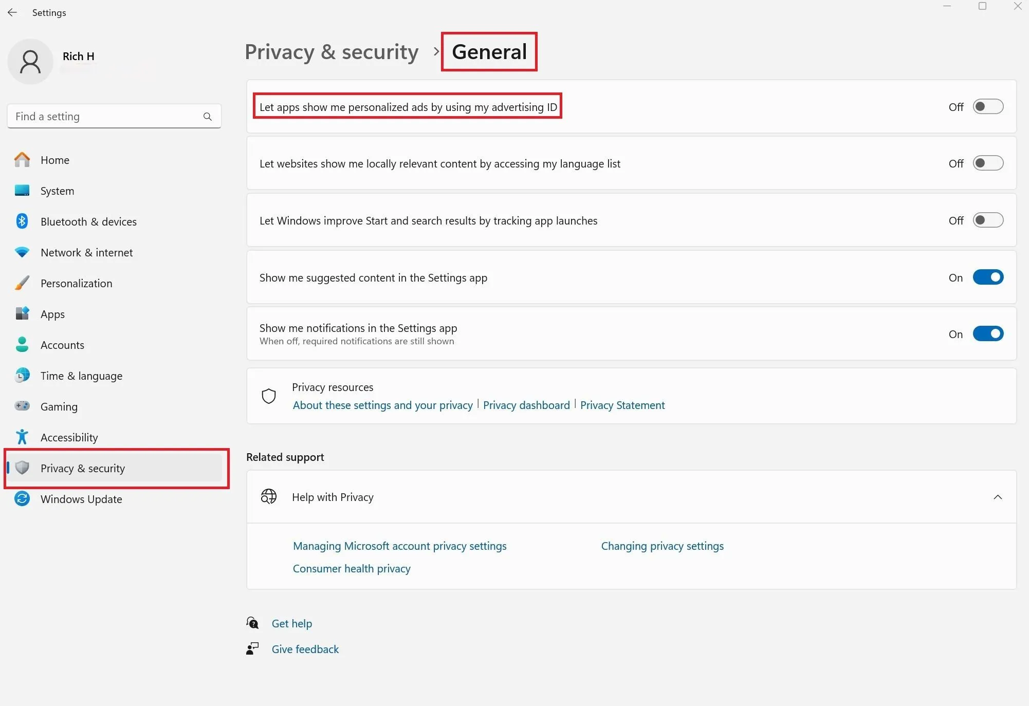Click the breadcrumb chevron before General
This screenshot has width=1029, height=706.
pos(436,52)
